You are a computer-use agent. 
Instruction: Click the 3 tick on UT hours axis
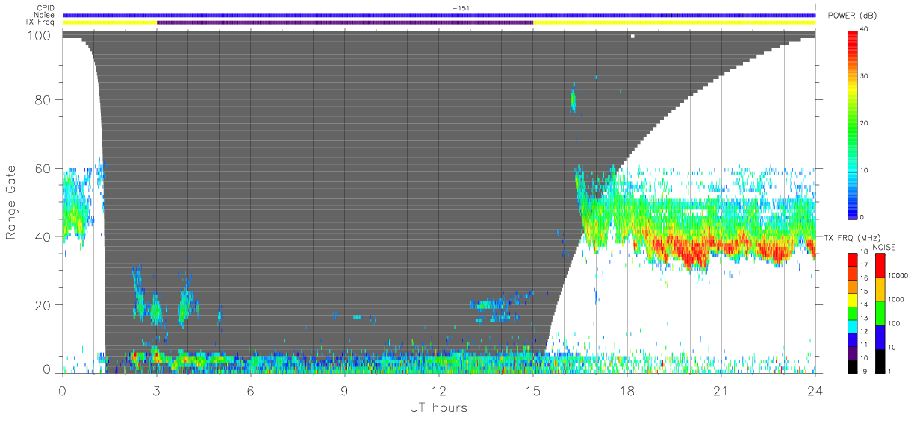(x=157, y=391)
